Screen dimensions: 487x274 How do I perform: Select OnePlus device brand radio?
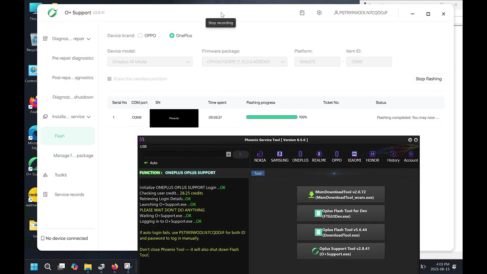coord(172,35)
